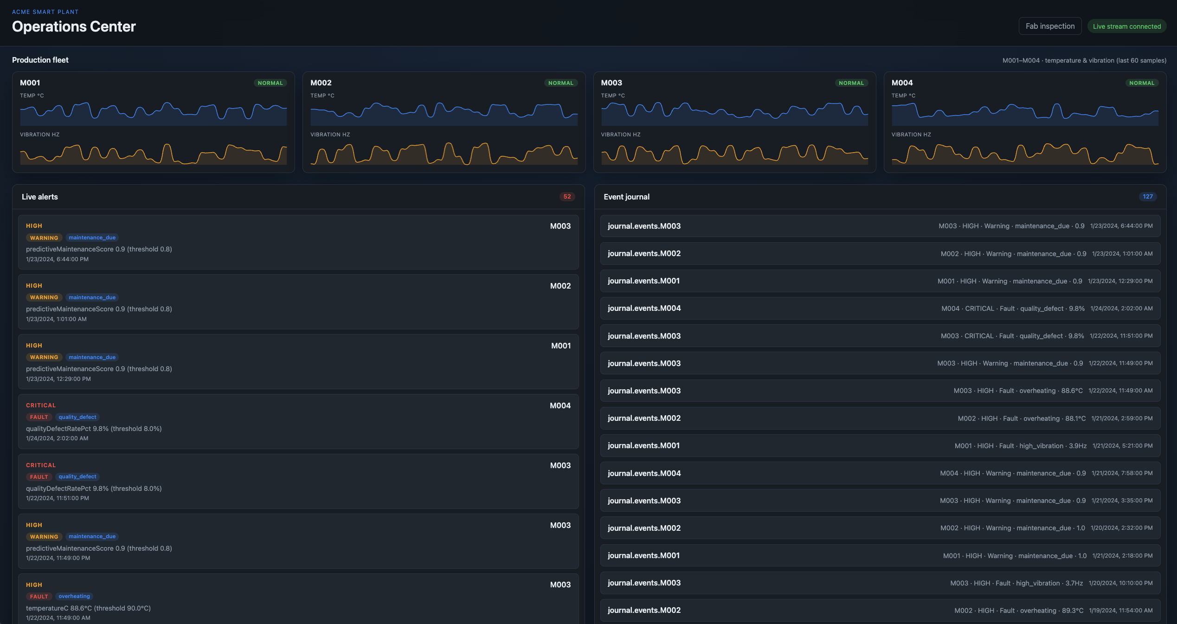Select the M003 temperature chart

point(734,113)
